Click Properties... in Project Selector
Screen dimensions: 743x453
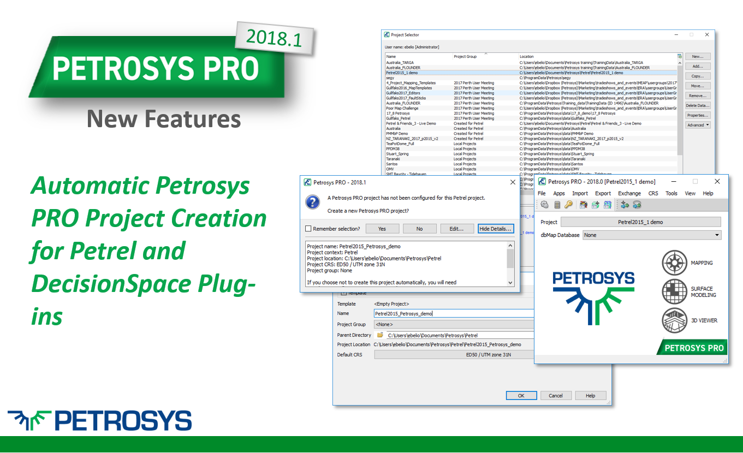pos(698,115)
